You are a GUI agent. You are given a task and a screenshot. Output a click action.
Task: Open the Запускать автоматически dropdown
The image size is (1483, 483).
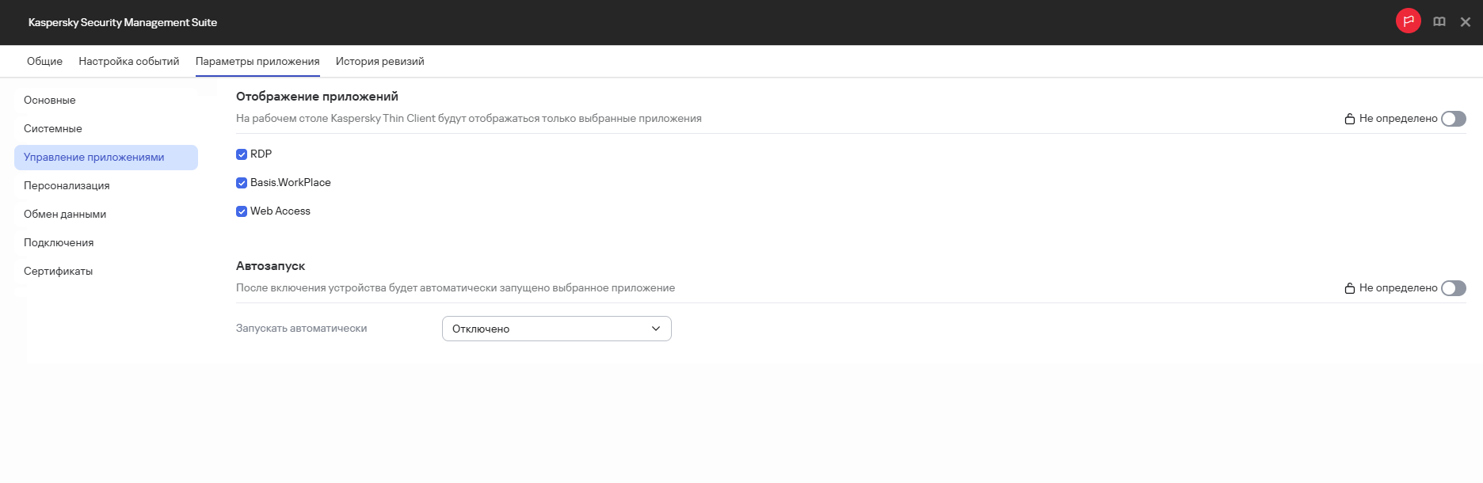556,329
